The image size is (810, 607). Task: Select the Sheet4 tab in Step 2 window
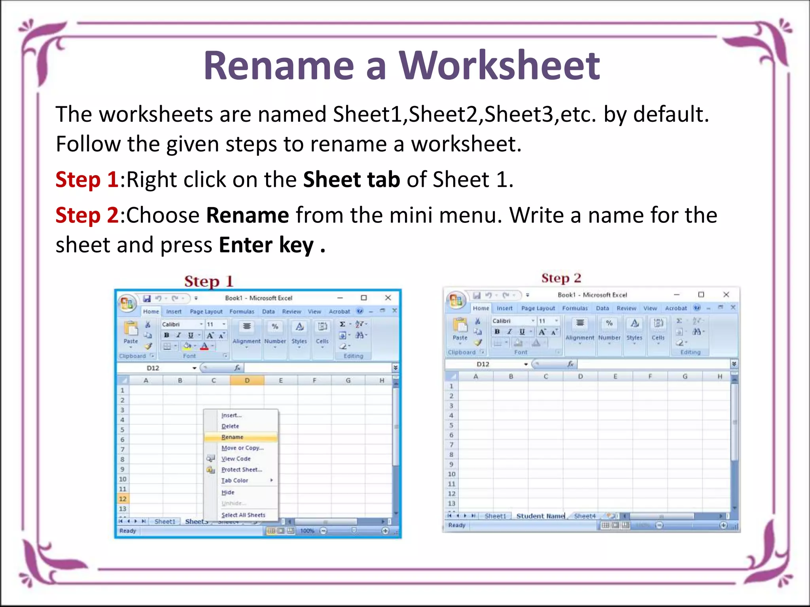coord(585,516)
